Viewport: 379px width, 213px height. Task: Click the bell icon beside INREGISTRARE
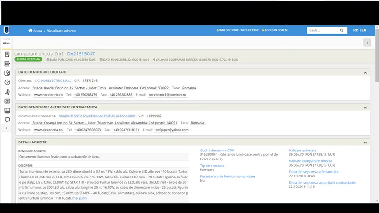(217, 30)
